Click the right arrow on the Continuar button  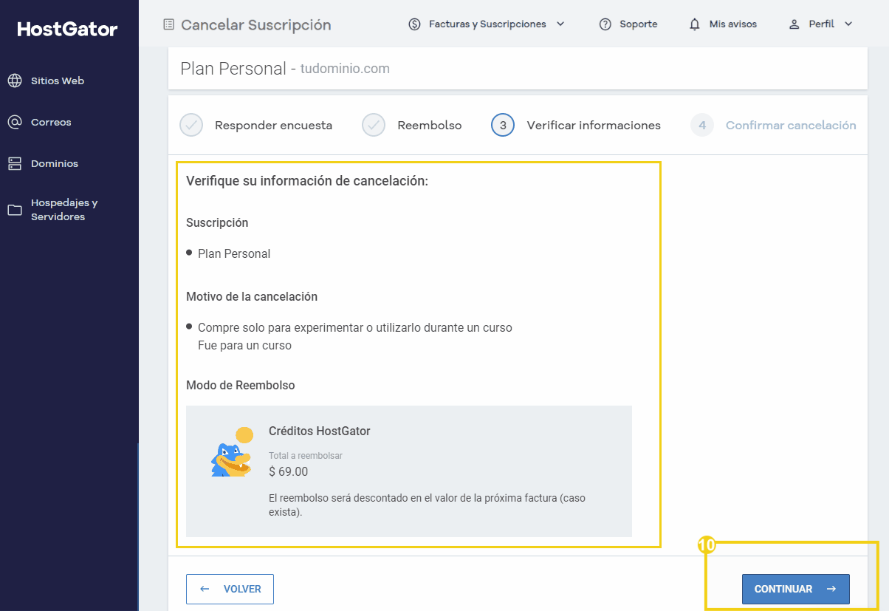[831, 589]
